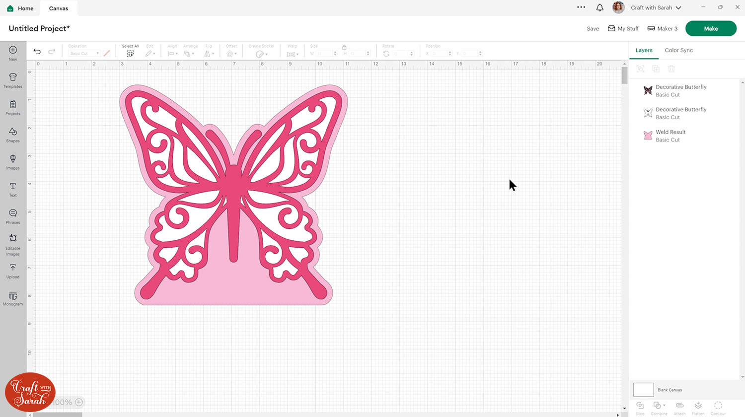745x417 pixels.
Task: Select the pink butterfly design on canvas
Action: click(x=233, y=195)
